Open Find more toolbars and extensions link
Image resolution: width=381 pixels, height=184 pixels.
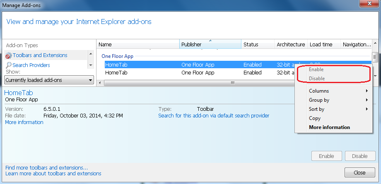click(46, 168)
